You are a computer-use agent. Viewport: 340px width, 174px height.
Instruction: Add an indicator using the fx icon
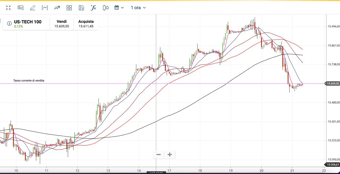(x=93, y=7)
